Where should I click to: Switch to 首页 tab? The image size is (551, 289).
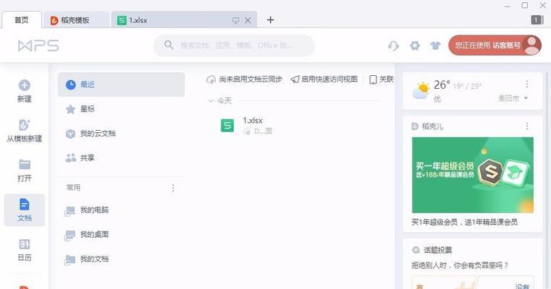click(22, 20)
